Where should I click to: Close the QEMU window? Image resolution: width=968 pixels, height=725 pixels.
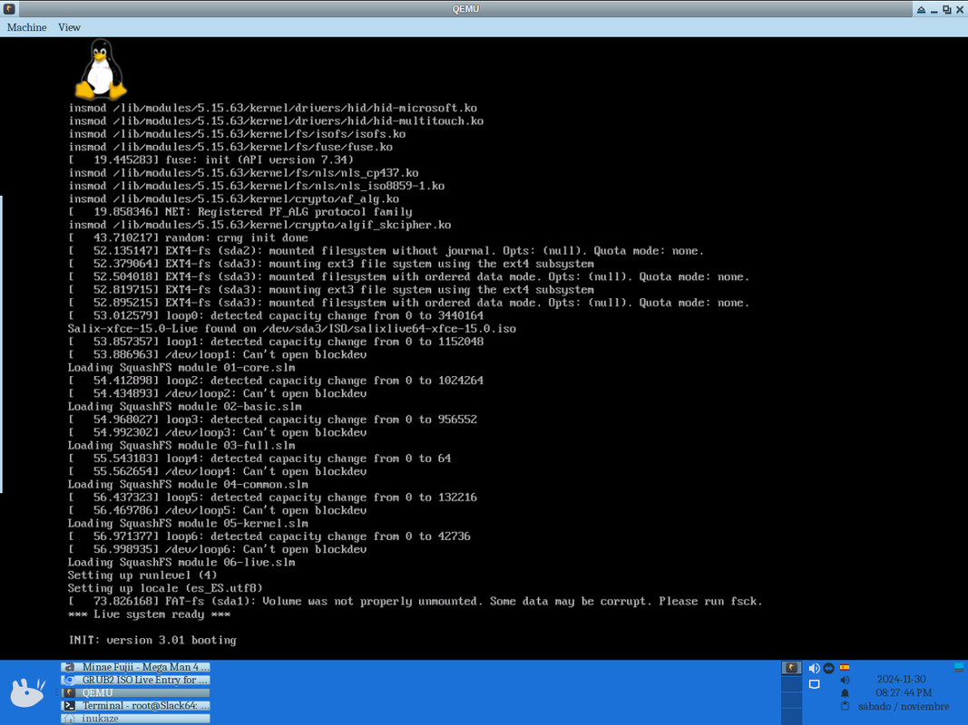[960, 9]
